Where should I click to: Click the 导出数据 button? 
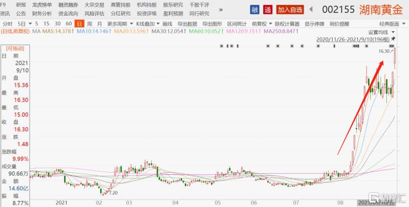tap(187, 24)
